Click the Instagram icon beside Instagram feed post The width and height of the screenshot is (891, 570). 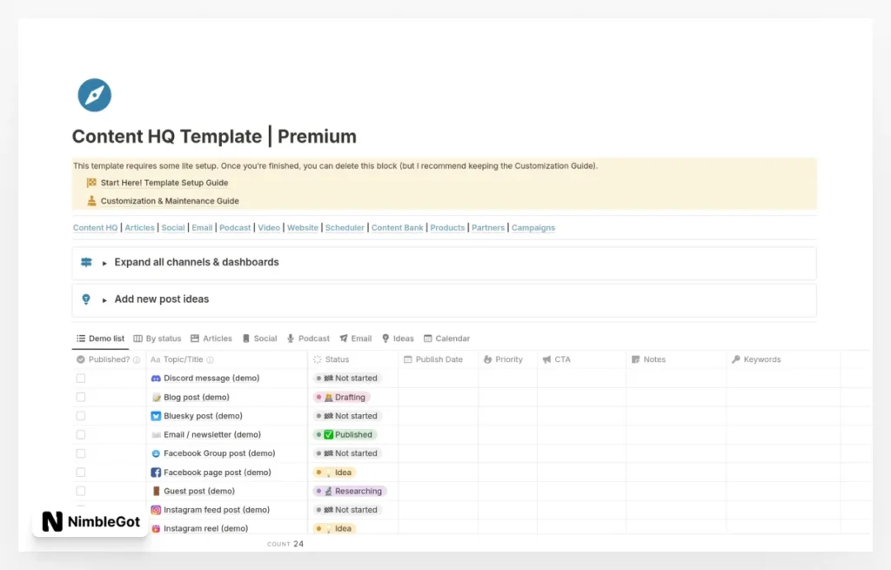tap(156, 509)
